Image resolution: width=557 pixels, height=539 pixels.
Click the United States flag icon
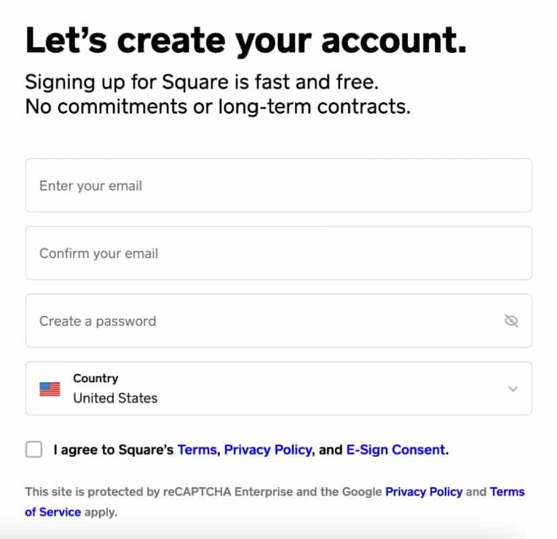coord(50,388)
